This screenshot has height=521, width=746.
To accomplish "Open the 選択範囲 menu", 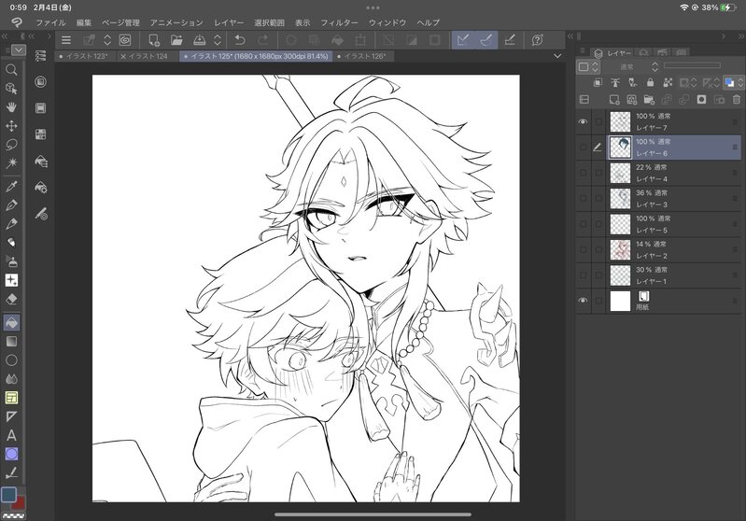I will coord(269,22).
